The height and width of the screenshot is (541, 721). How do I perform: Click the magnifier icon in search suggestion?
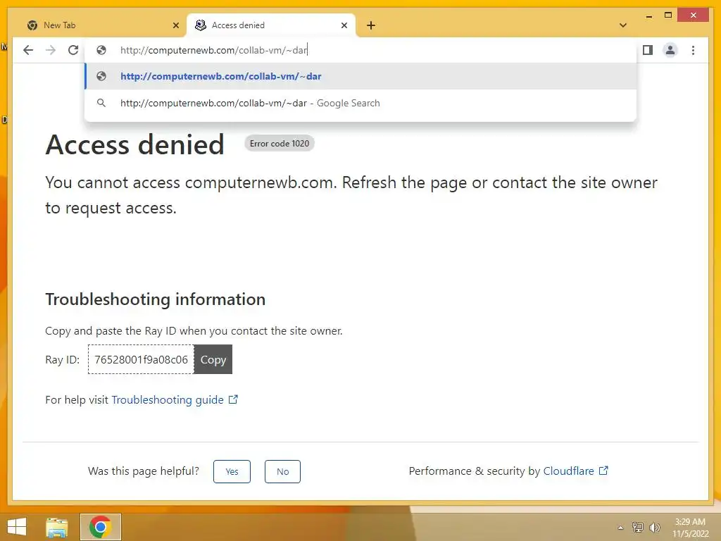[101, 103]
